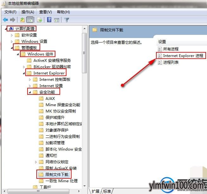Click the blue Back arrow toolbar icon
The image size is (207, 194).
pyautogui.click(x=5, y=20)
